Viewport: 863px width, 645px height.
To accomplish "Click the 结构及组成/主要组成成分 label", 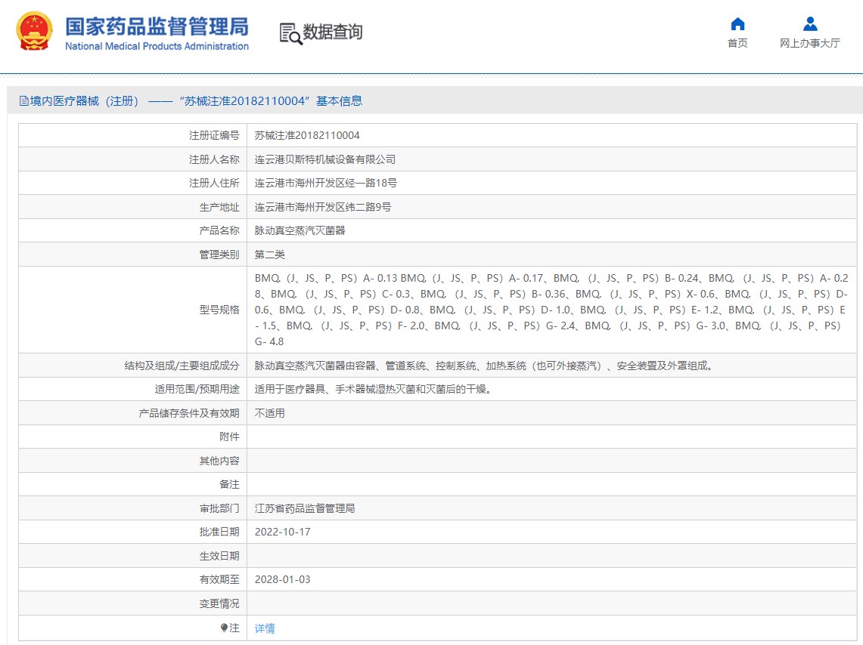I will [182, 366].
